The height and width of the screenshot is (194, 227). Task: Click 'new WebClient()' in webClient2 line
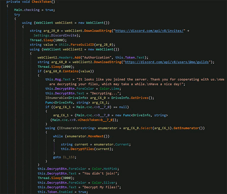point(103,50)
